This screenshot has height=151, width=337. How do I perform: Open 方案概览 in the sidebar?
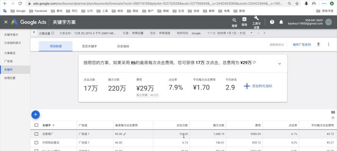tap(10, 53)
